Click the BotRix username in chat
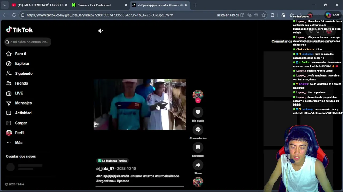 point(306,62)
